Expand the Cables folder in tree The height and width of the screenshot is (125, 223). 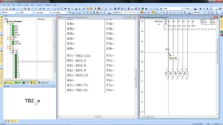click(8, 37)
